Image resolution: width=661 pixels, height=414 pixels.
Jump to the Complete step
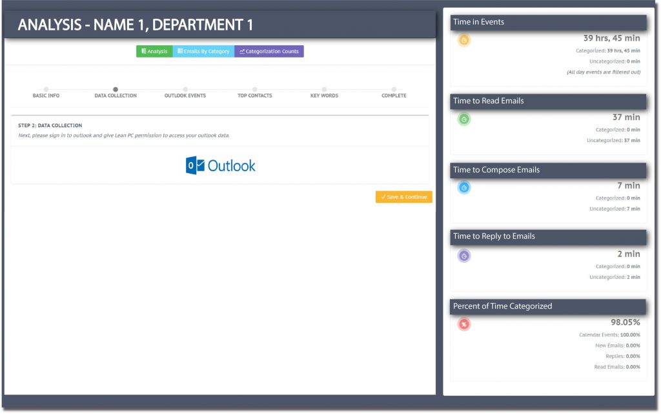click(394, 93)
